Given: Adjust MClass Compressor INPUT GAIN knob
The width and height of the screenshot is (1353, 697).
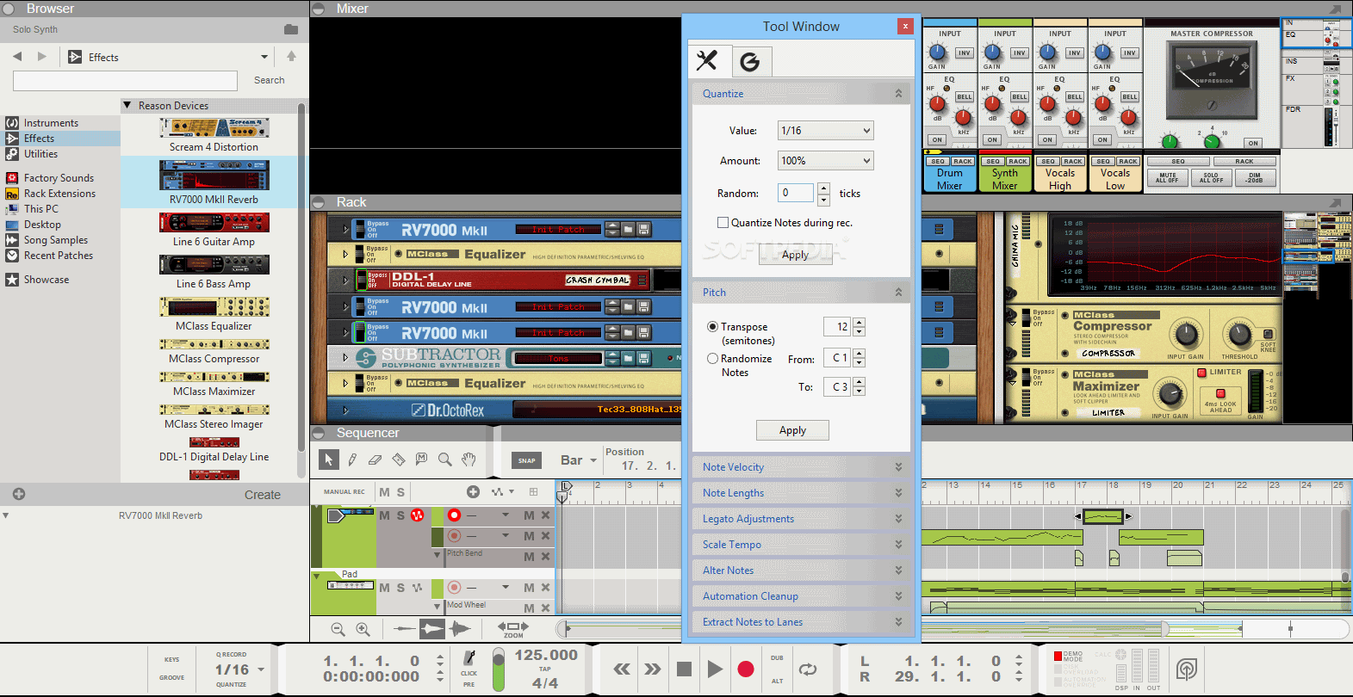Looking at the screenshot, I should 1186,335.
